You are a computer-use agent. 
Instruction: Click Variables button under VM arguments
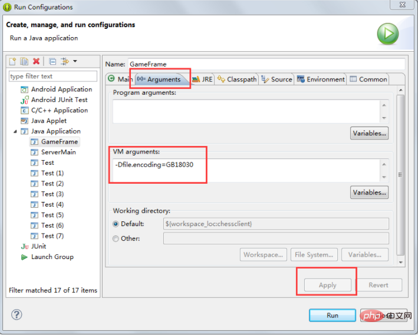[369, 193]
